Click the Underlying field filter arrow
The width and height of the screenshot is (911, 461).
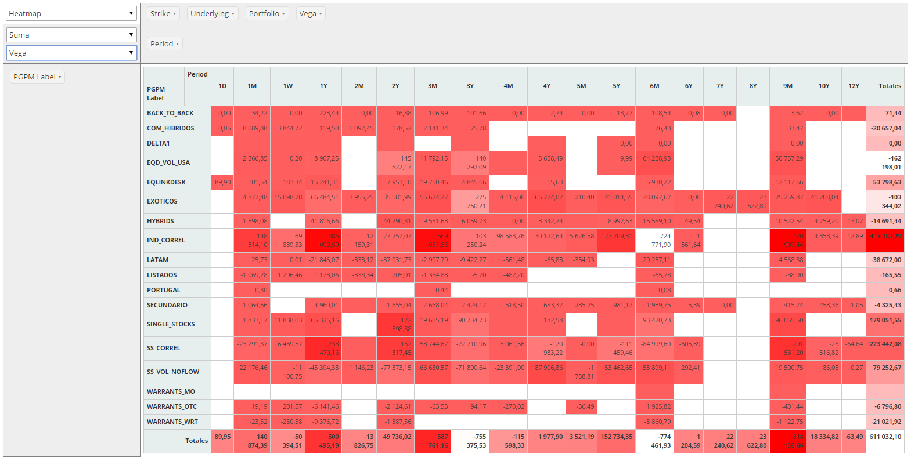[x=233, y=14]
